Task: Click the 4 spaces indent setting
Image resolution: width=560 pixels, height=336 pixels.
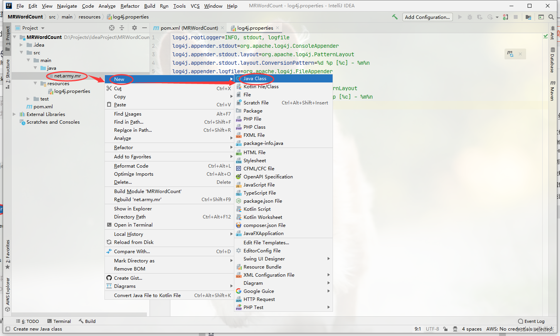Action: click(x=472, y=329)
